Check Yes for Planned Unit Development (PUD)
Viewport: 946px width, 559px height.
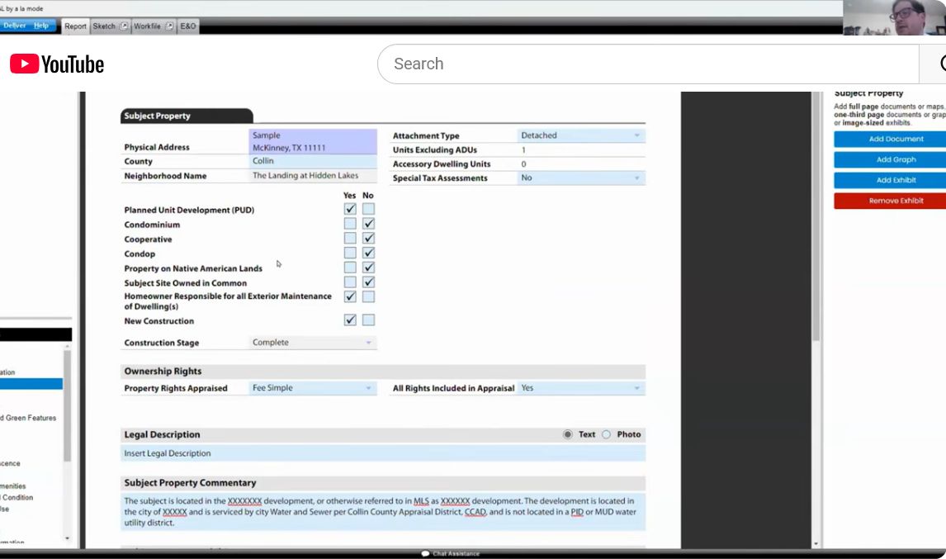pyautogui.click(x=350, y=209)
